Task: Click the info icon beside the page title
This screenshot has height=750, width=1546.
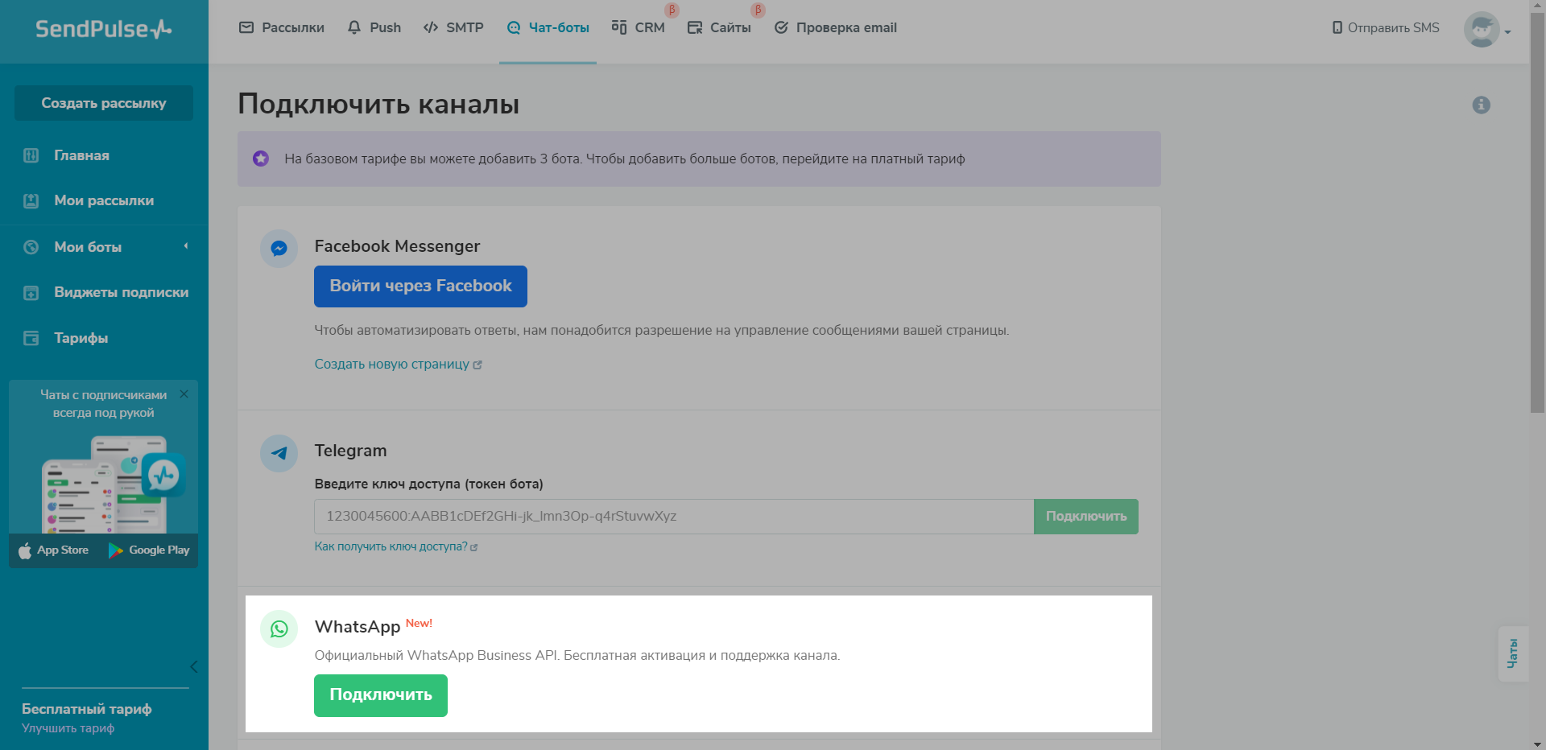Action: click(x=1482, y=105)
